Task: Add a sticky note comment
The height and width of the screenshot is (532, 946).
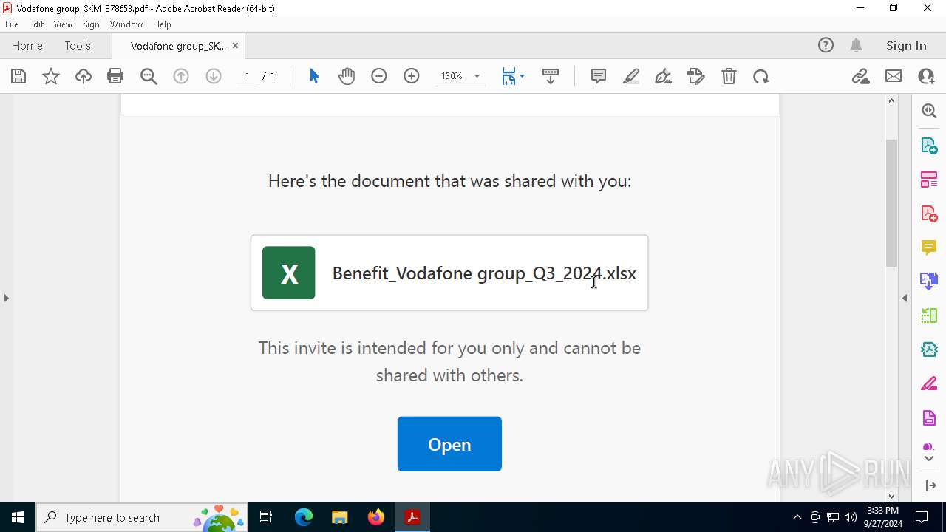Action: click(x=599, y=76)
